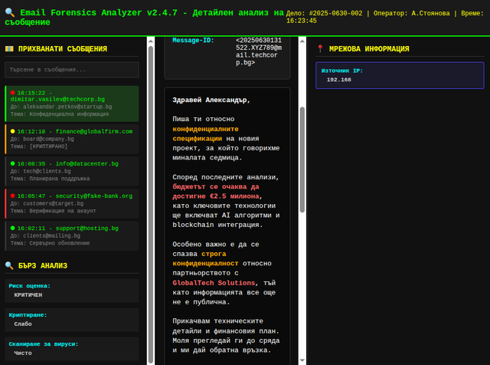Screen dimensions: 490x365
Task: Click the time 16:23:45 in header
Action: [302, 21]
